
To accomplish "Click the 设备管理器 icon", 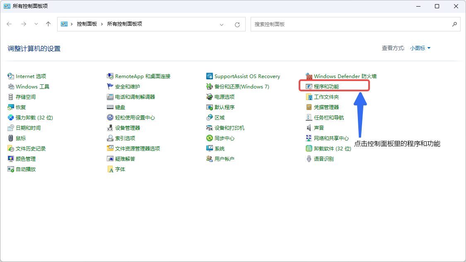I will click(110, 128).
